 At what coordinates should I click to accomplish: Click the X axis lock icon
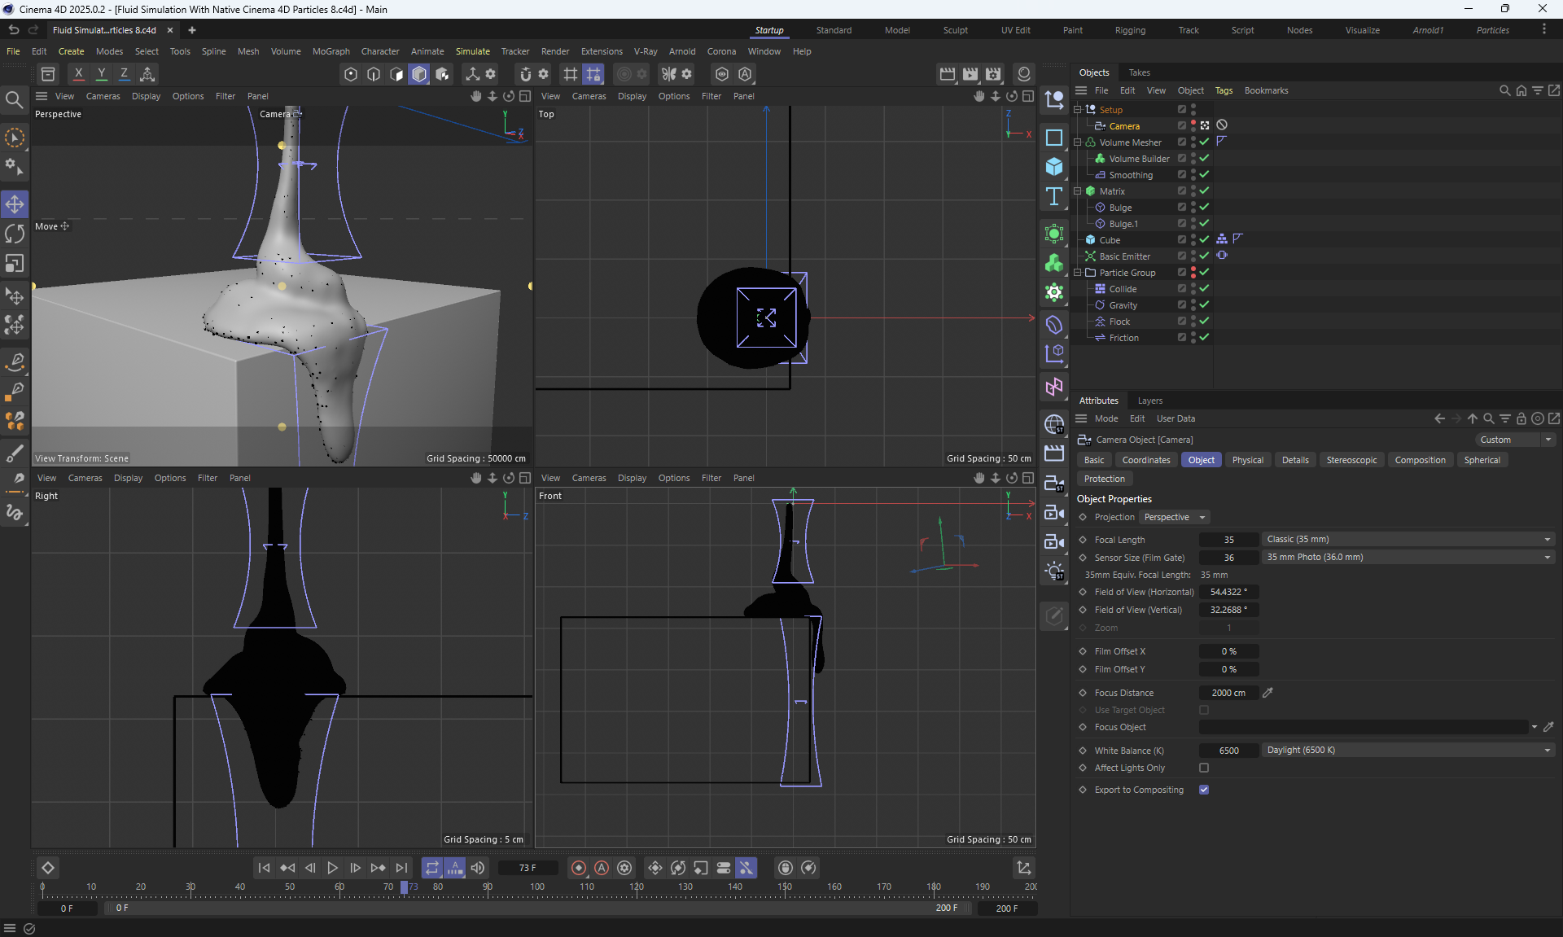tap(78, 74)
